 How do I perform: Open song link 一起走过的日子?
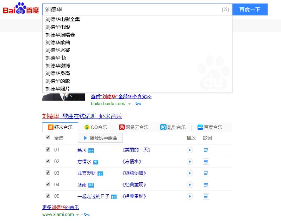point(93,197)
